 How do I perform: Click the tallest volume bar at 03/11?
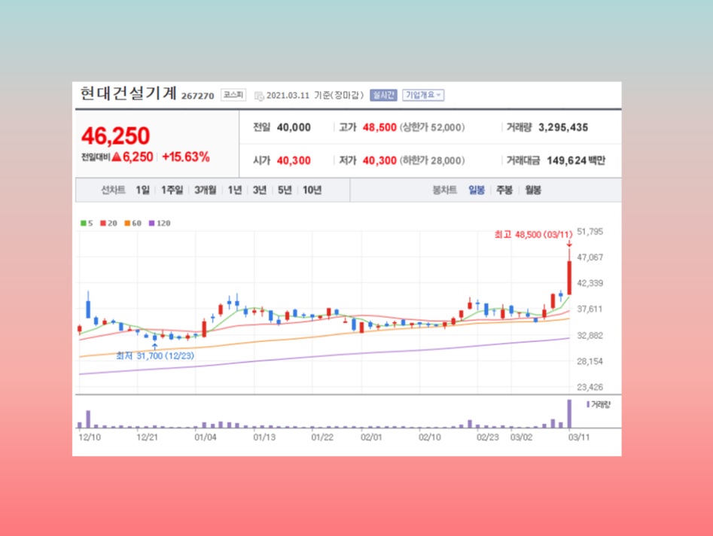click(x=569, y=414)
